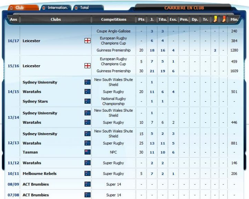
Task: Click Super Rugby for Melbourne Rebels
Action: click(113, 173)
